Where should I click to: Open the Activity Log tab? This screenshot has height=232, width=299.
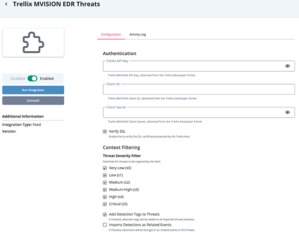click(138, 34)
